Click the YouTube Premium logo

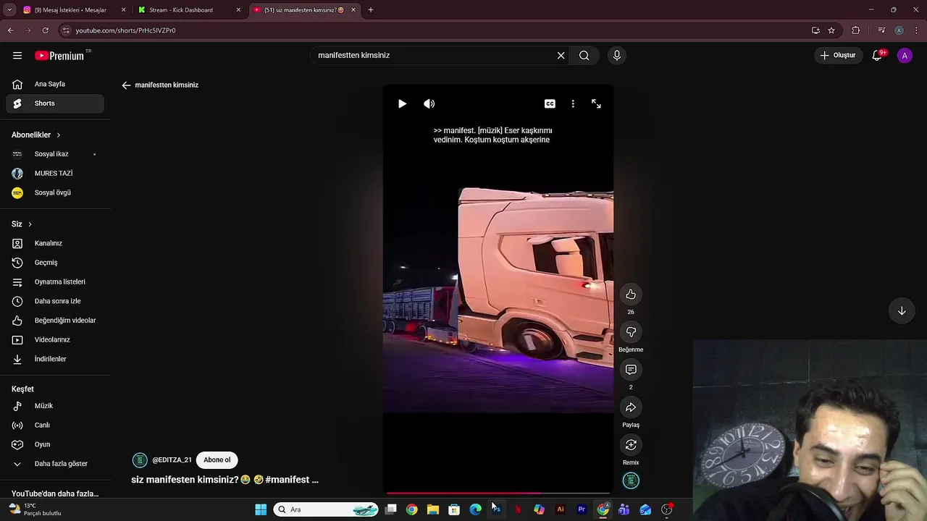(x=60, y=56)
